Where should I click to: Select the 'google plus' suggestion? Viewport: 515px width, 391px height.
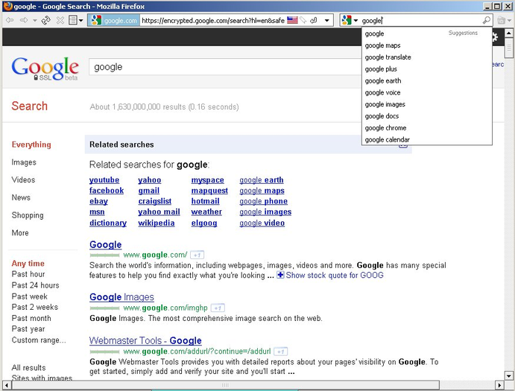click(x=426, y=69)
